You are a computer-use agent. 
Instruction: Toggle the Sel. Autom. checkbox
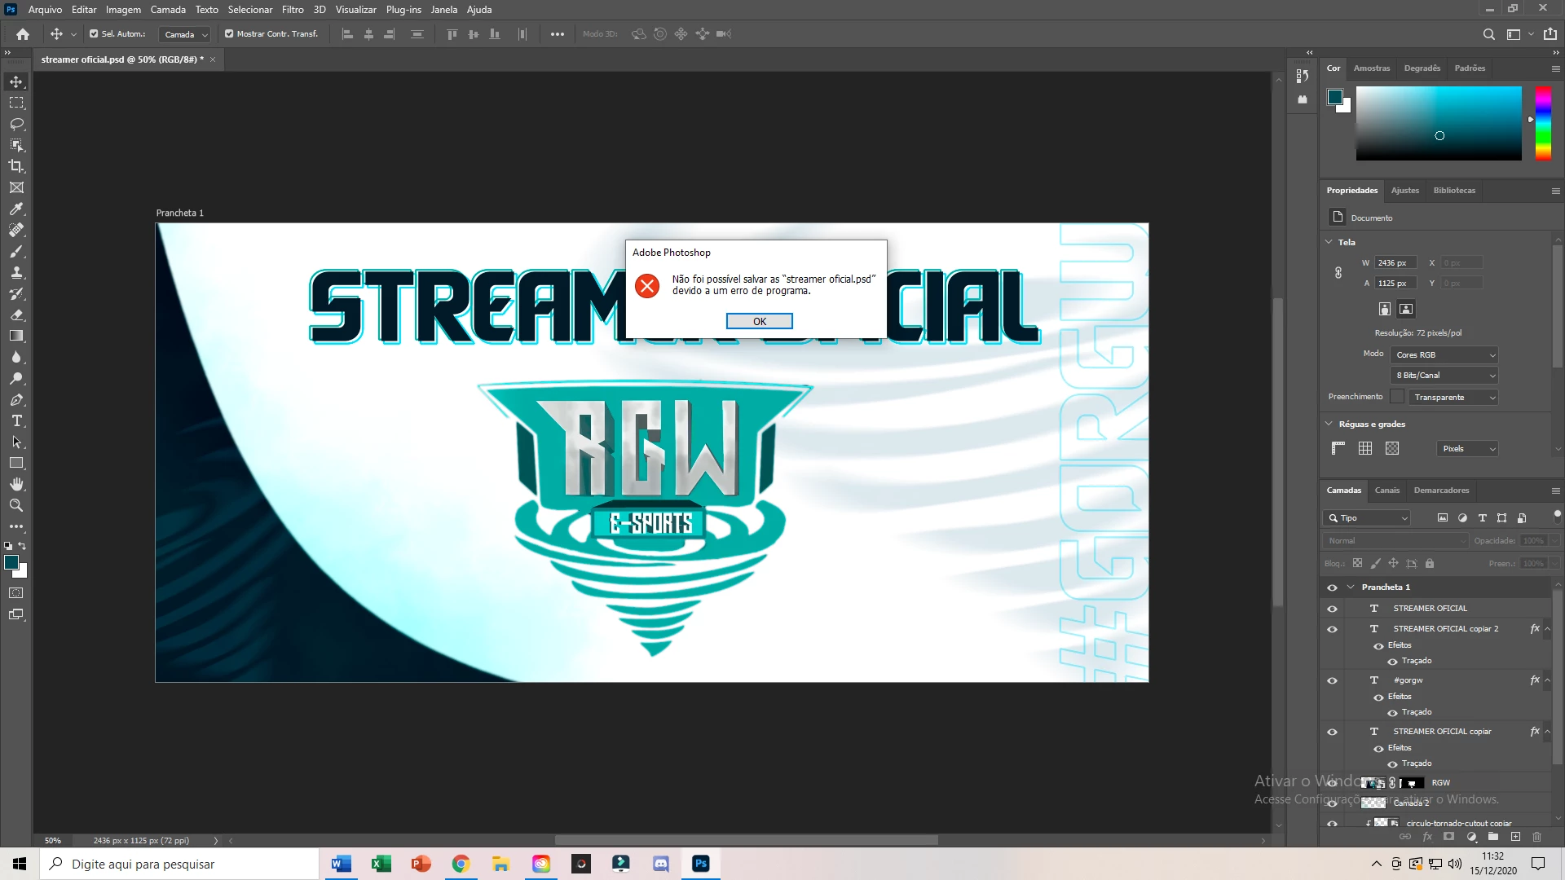pyautogui.click(x=94, y=34)
